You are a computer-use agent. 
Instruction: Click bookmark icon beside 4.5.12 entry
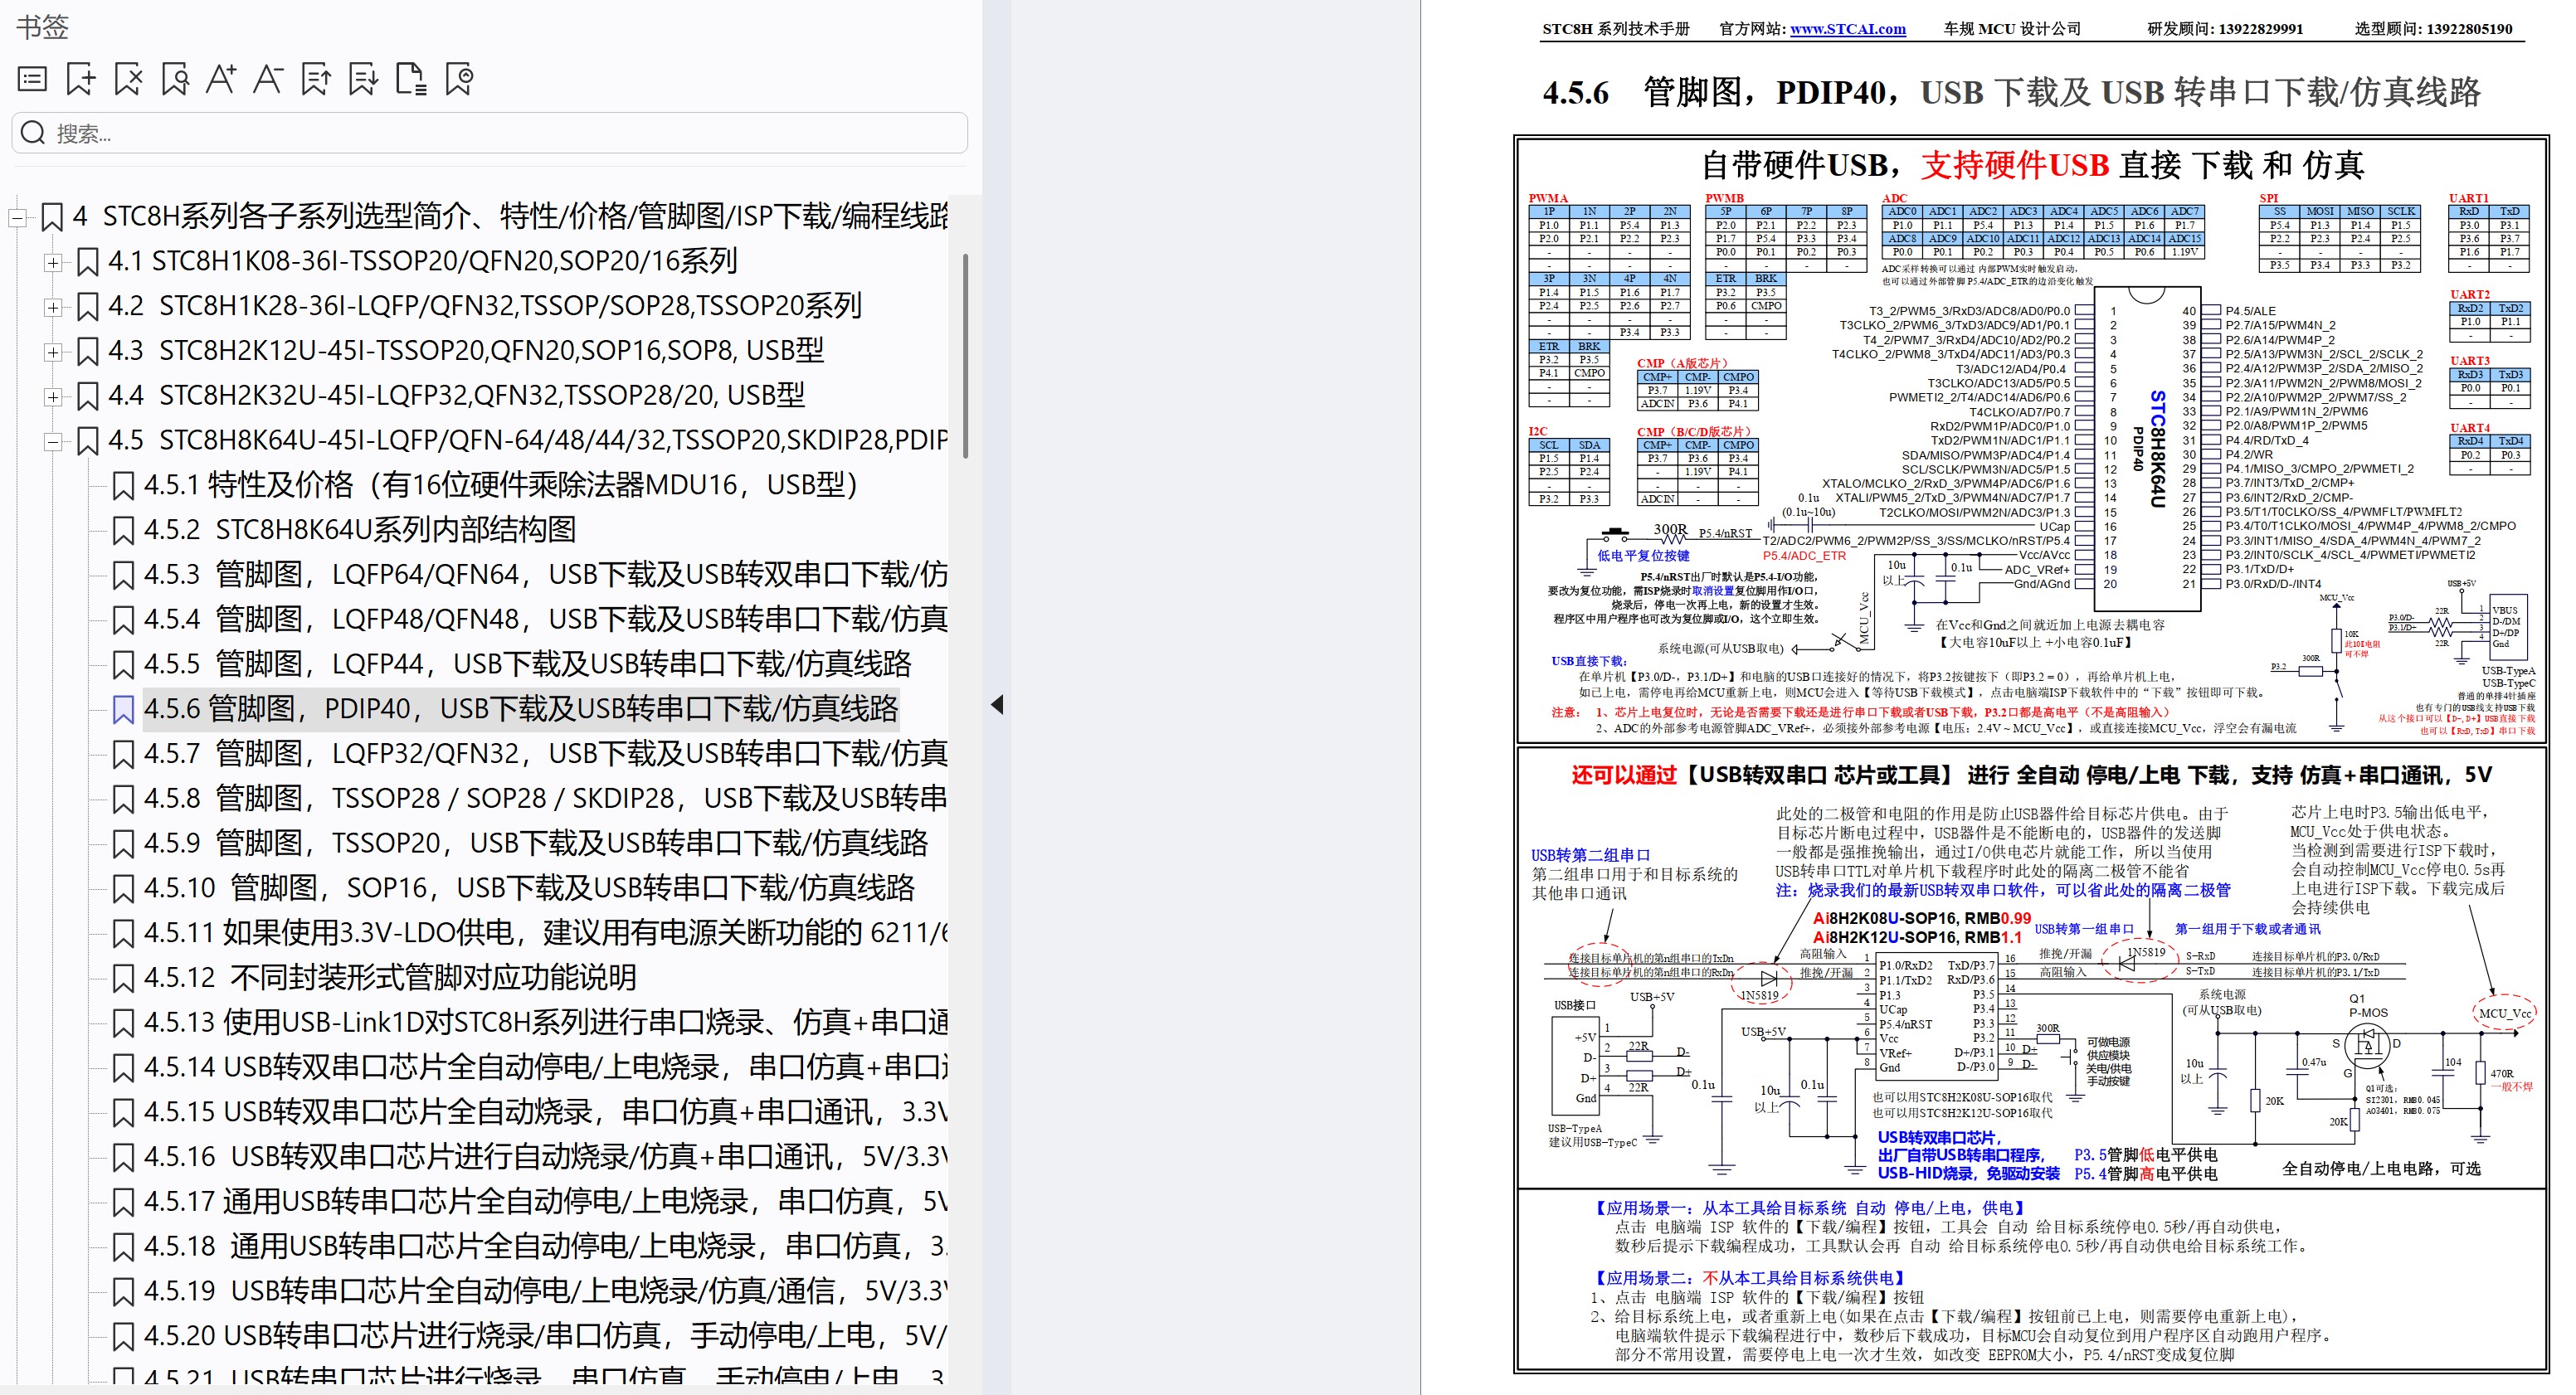point(123,978)
